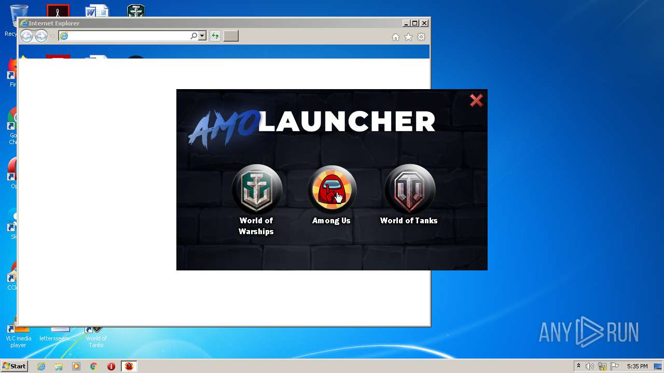This screenshot has width=664, height=373.
Task: Select the Among Us label
Action: [x=331, y=221]
